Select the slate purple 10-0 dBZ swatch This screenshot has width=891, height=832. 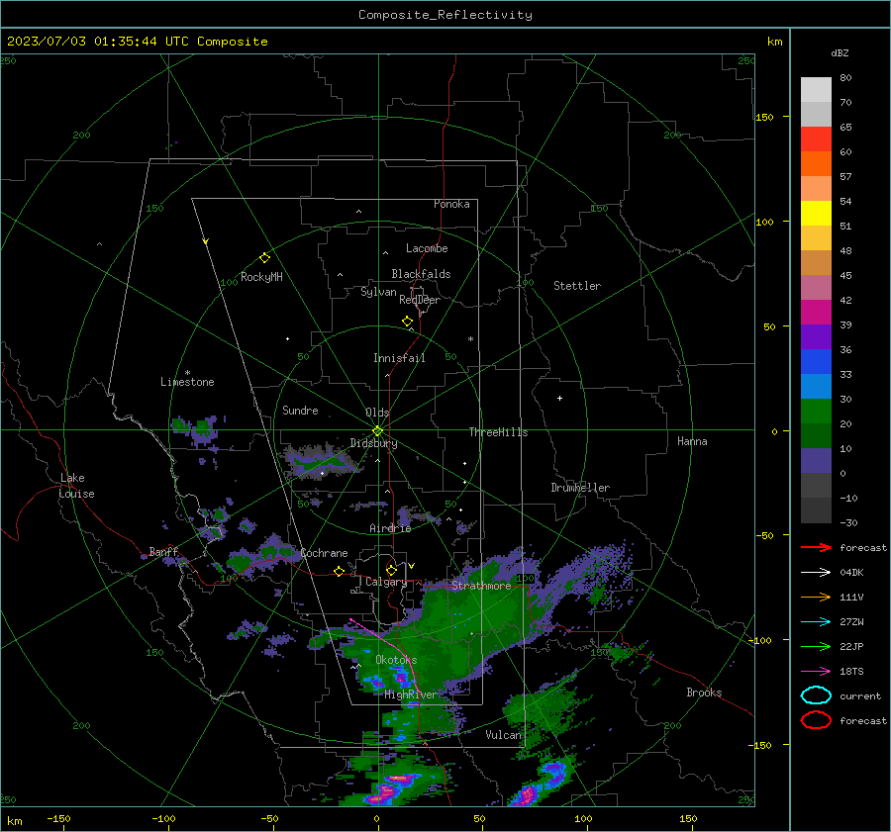coord(816,461)
